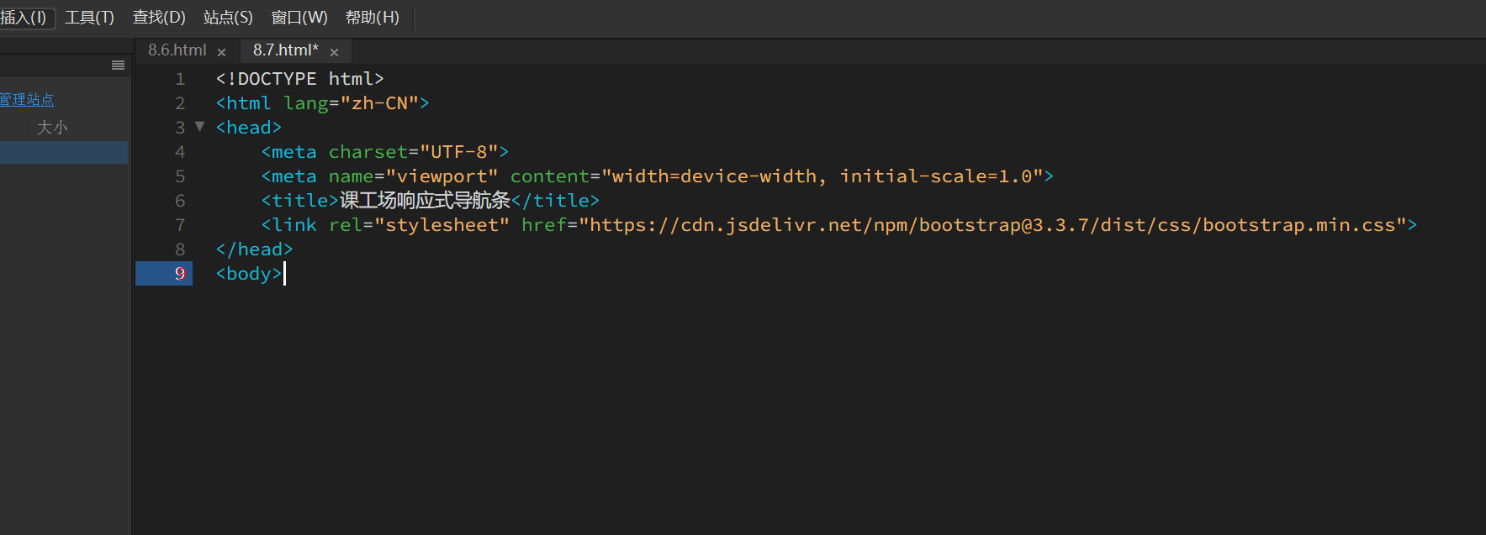Open the 工具(T) menu
Viewport: 1486px width, 535px height.
pos(89,18)
